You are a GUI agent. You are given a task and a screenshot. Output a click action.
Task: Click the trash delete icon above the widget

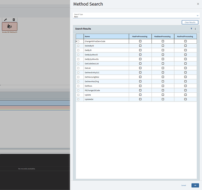point(14,20)
